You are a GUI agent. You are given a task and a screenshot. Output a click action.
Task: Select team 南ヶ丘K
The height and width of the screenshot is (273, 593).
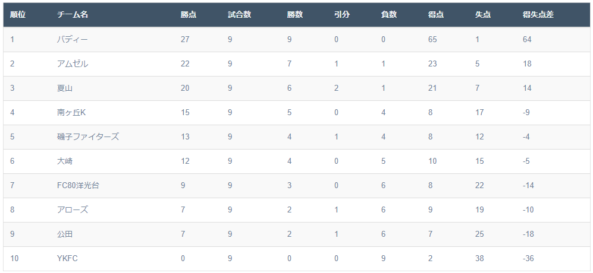click(71, 113)
